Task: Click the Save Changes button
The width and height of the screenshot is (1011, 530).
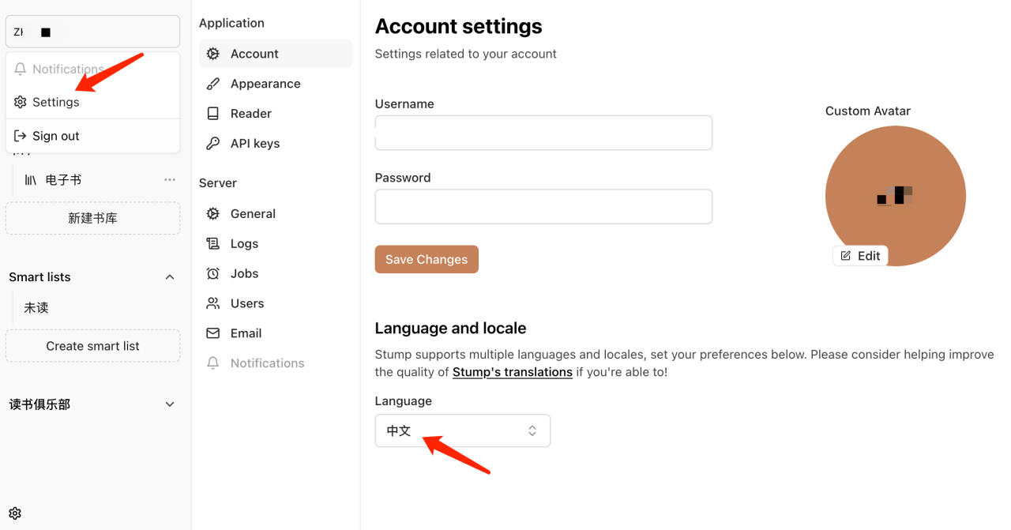Action: coord(427,259)
